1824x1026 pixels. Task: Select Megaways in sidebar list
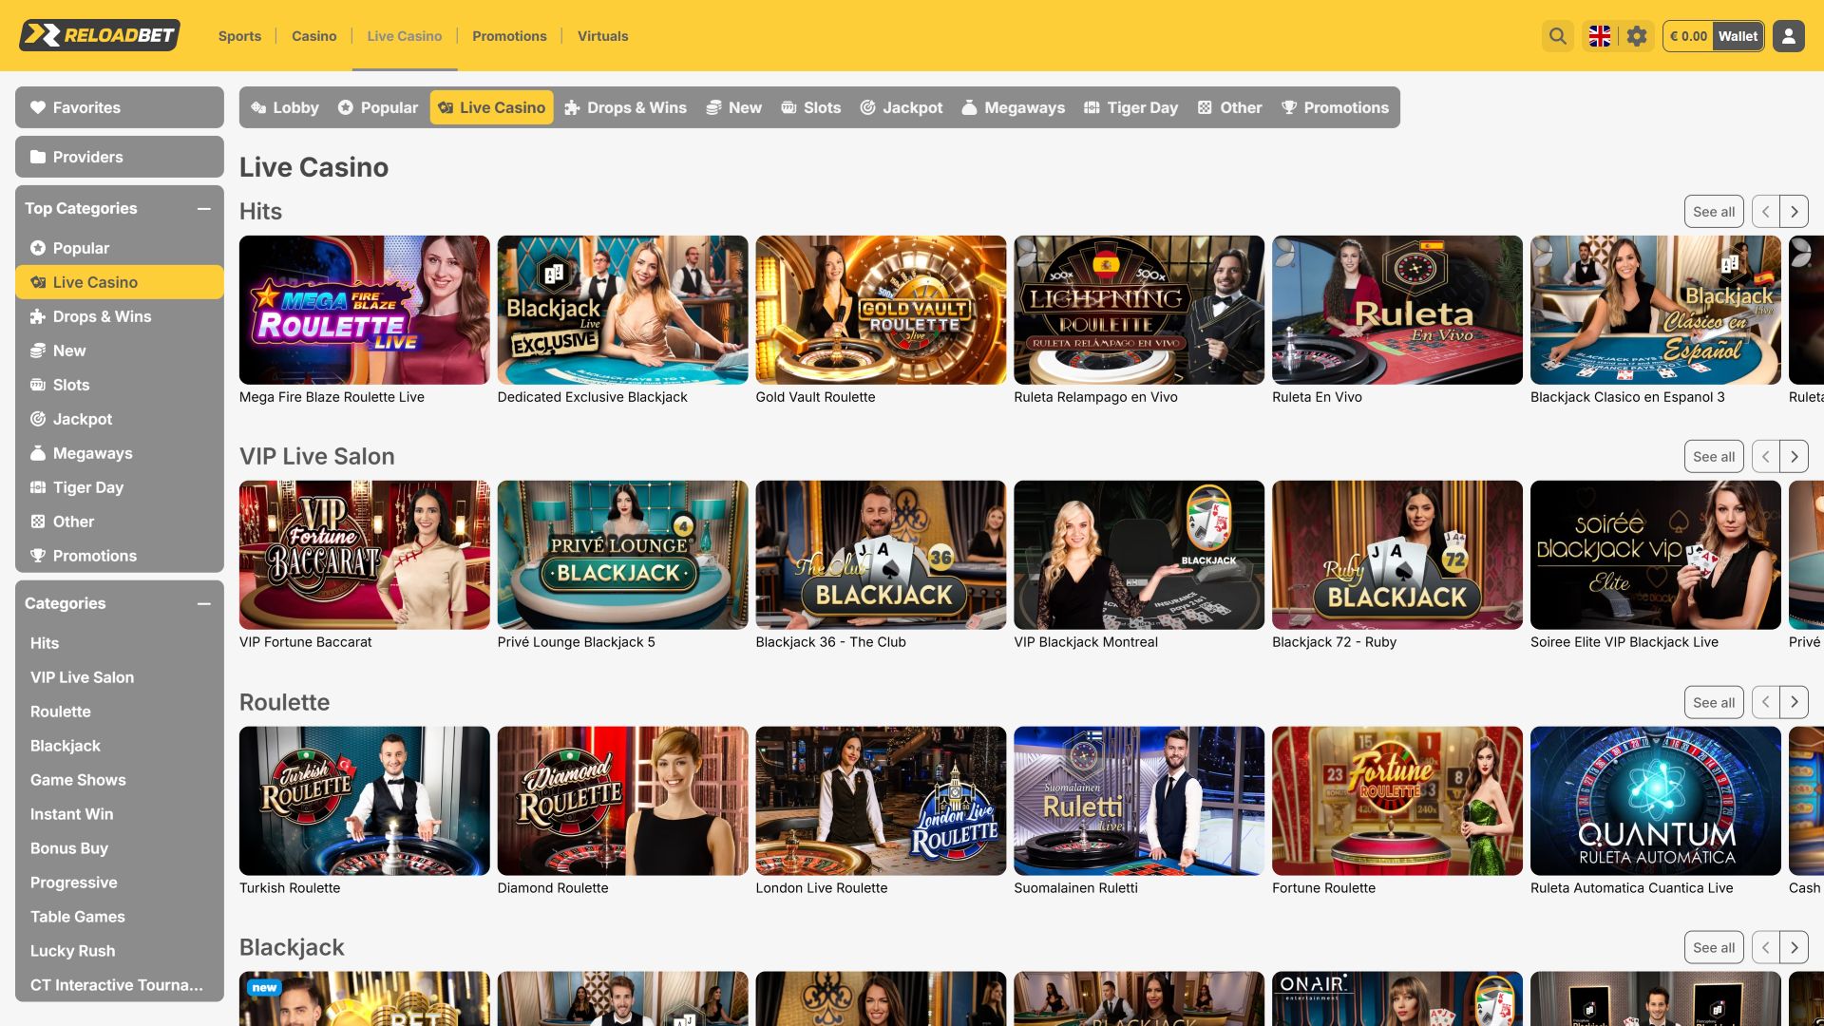(x=120, y=453)
